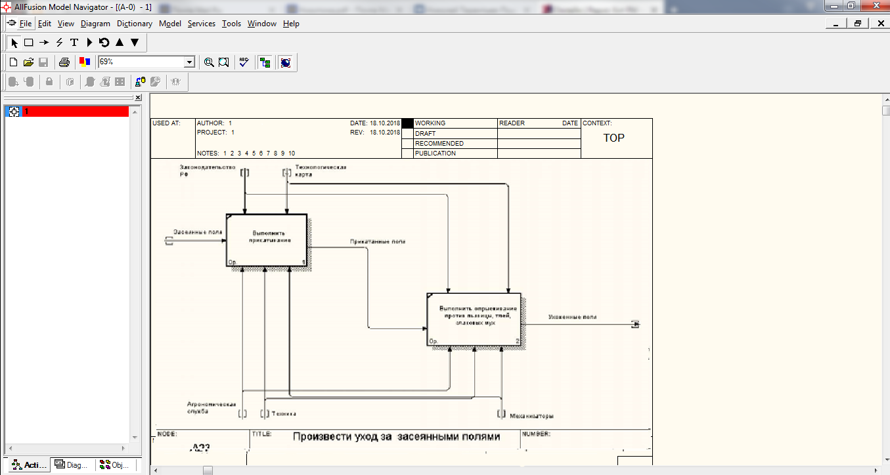Click the zoom-to-selection magnifier icon

pyautogui.click(x=224, y=62)
